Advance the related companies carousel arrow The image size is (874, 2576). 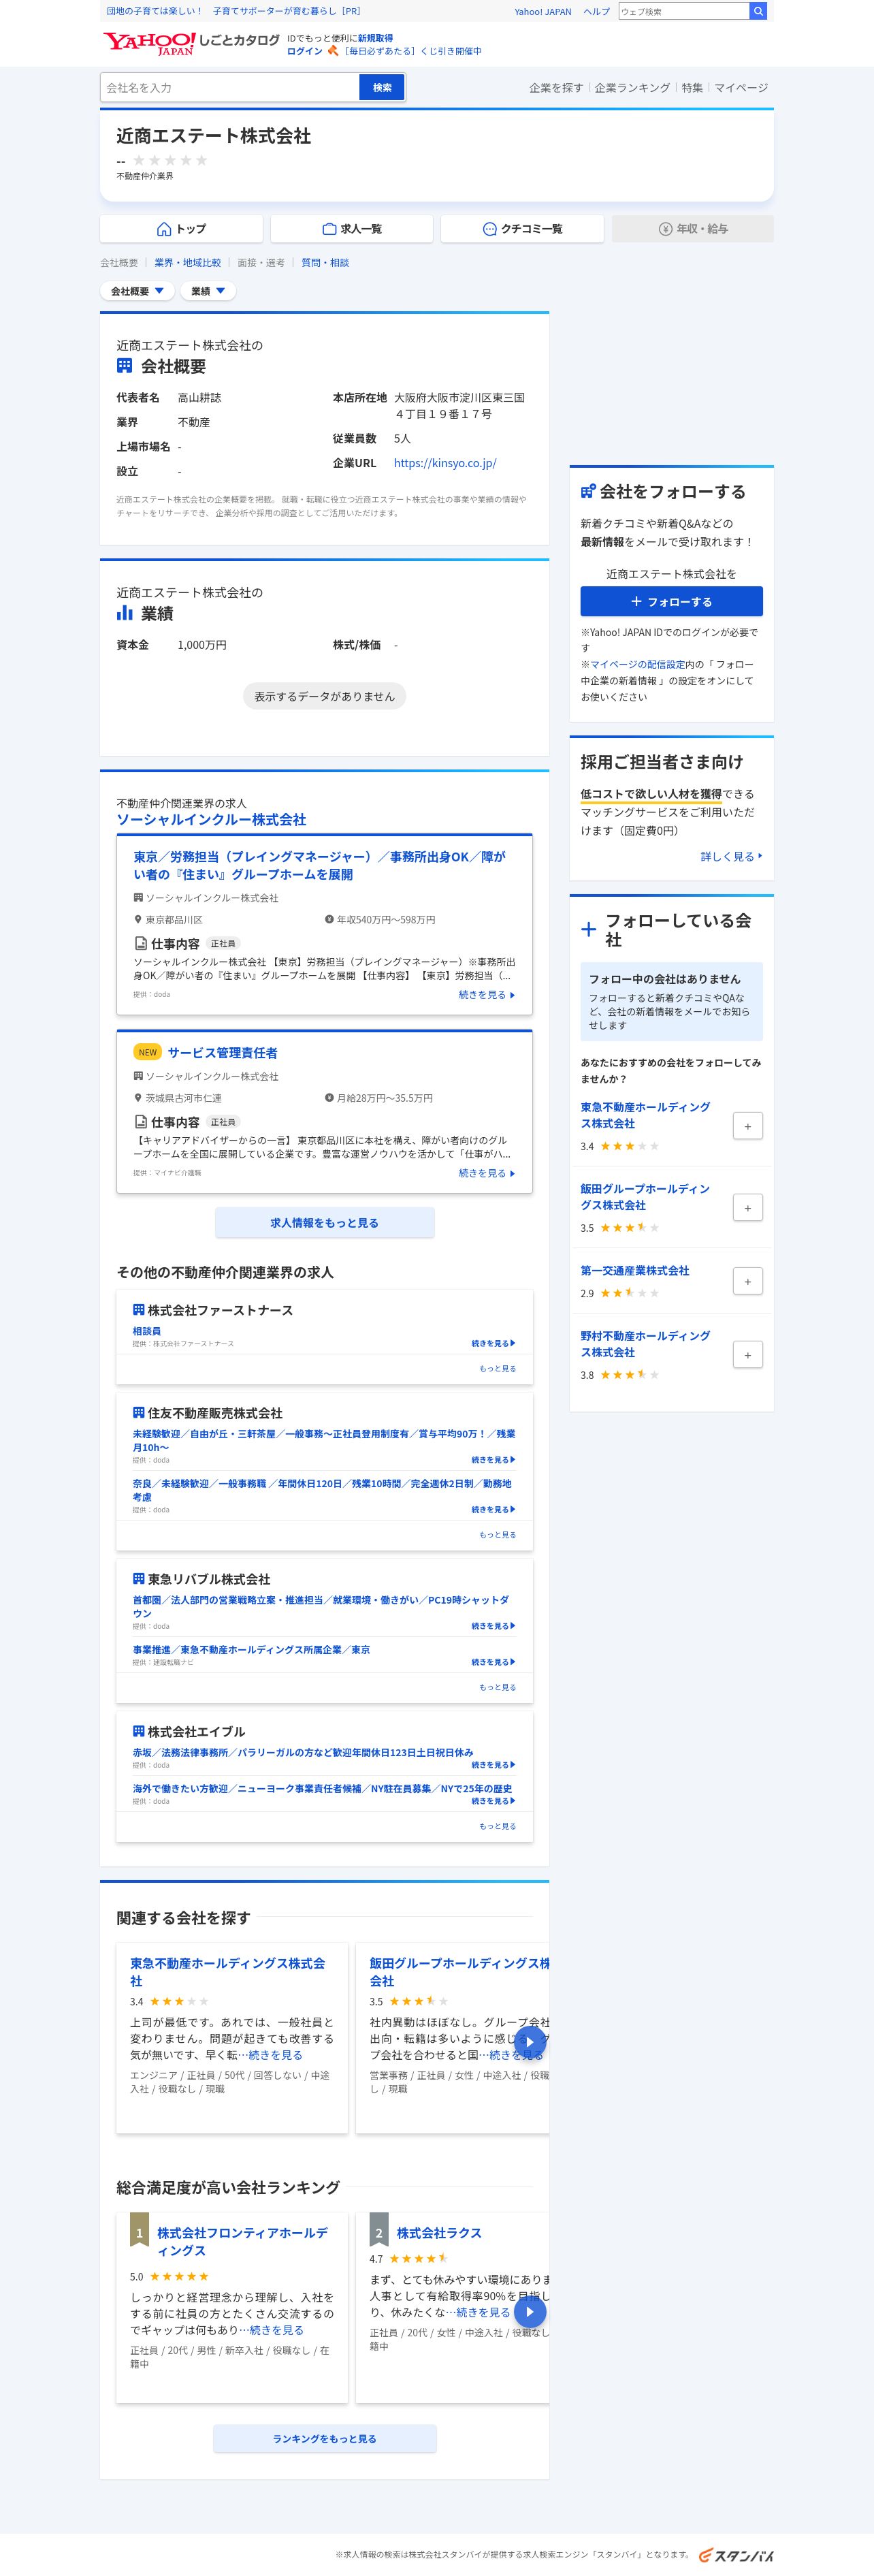click(x=530, y=2042)
